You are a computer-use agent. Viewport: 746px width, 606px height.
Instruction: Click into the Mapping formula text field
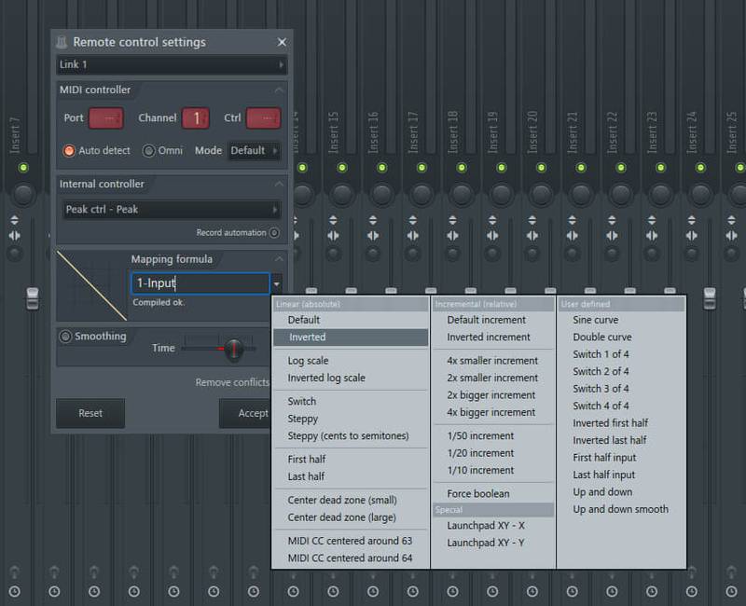click(199, 283)
